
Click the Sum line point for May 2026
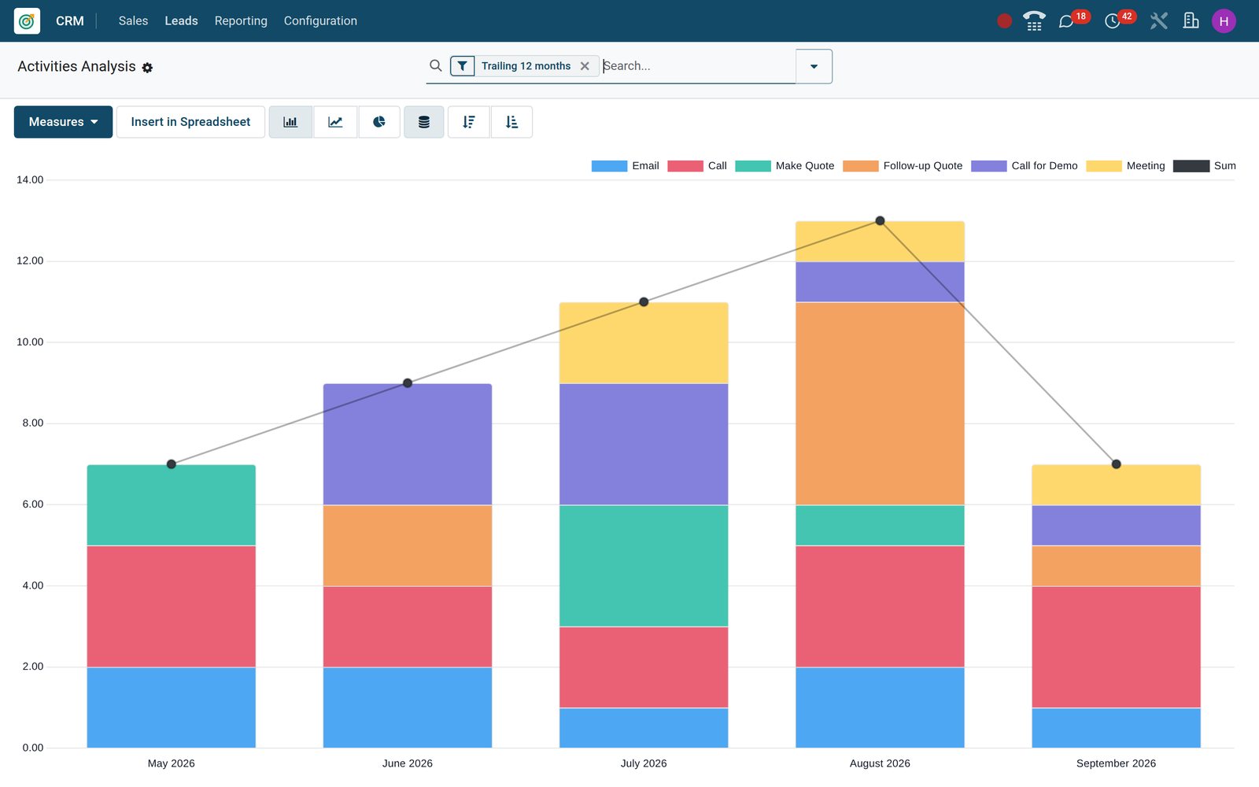[x=172, y=464]
